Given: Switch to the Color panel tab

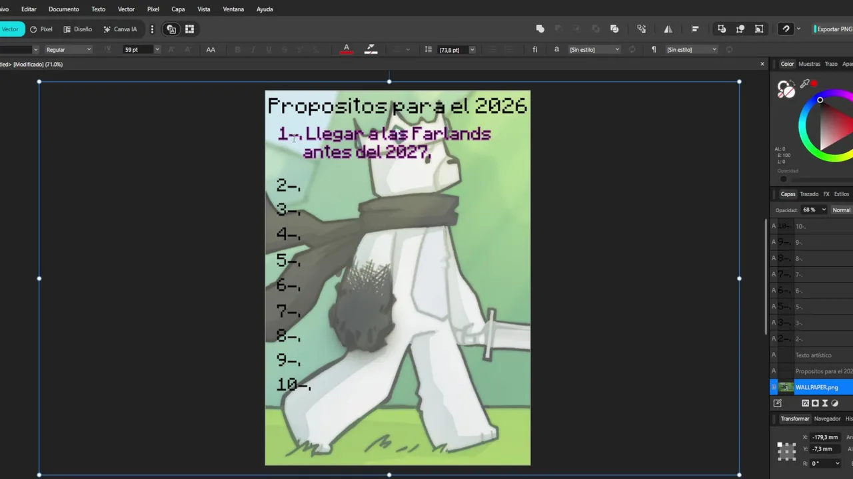Looking at the screenshot, I should (787, 64).
